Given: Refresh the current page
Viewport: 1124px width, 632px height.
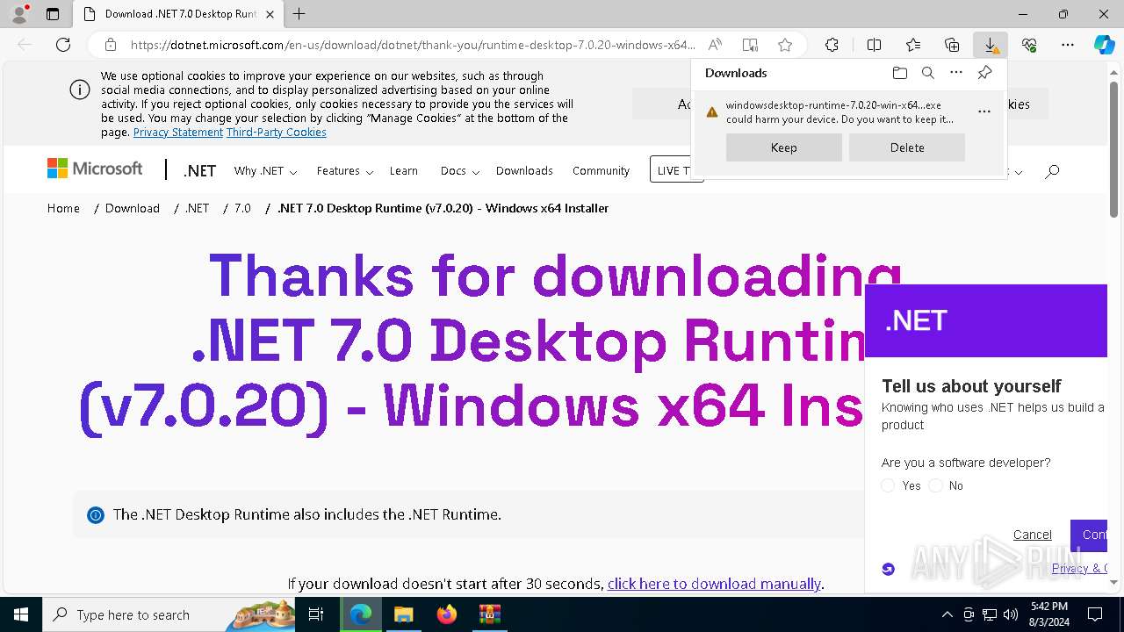Looking at the screenshot, I should click(x=63, y=45).
